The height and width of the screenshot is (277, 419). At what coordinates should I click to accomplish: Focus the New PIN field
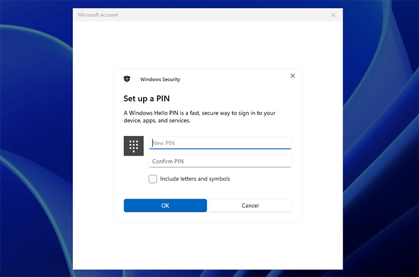coord(220,143)
